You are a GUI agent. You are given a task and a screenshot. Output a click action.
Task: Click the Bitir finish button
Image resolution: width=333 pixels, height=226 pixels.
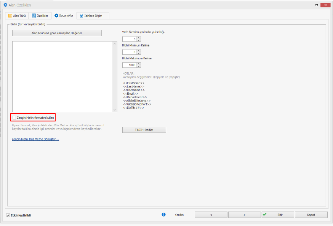tap(278, 215)
